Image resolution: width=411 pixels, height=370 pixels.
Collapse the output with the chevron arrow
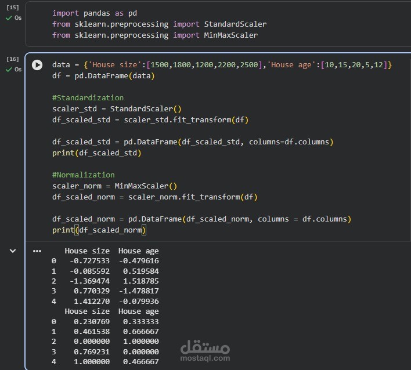(13, 251)
